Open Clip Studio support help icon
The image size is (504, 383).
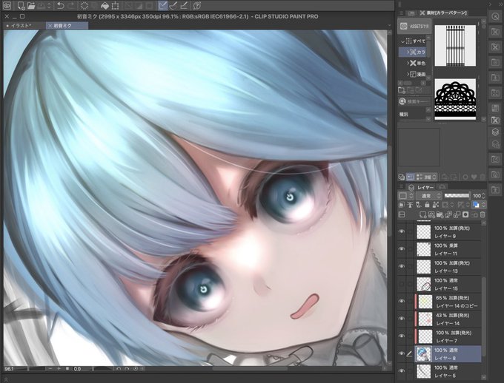pos(197,5)
